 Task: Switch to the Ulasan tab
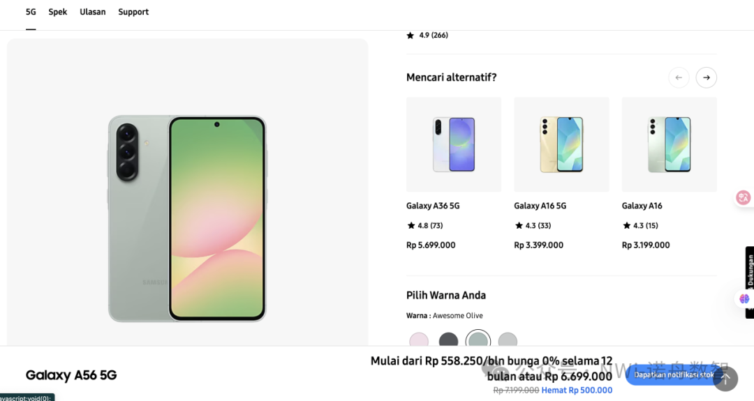(x=93, y=12)
